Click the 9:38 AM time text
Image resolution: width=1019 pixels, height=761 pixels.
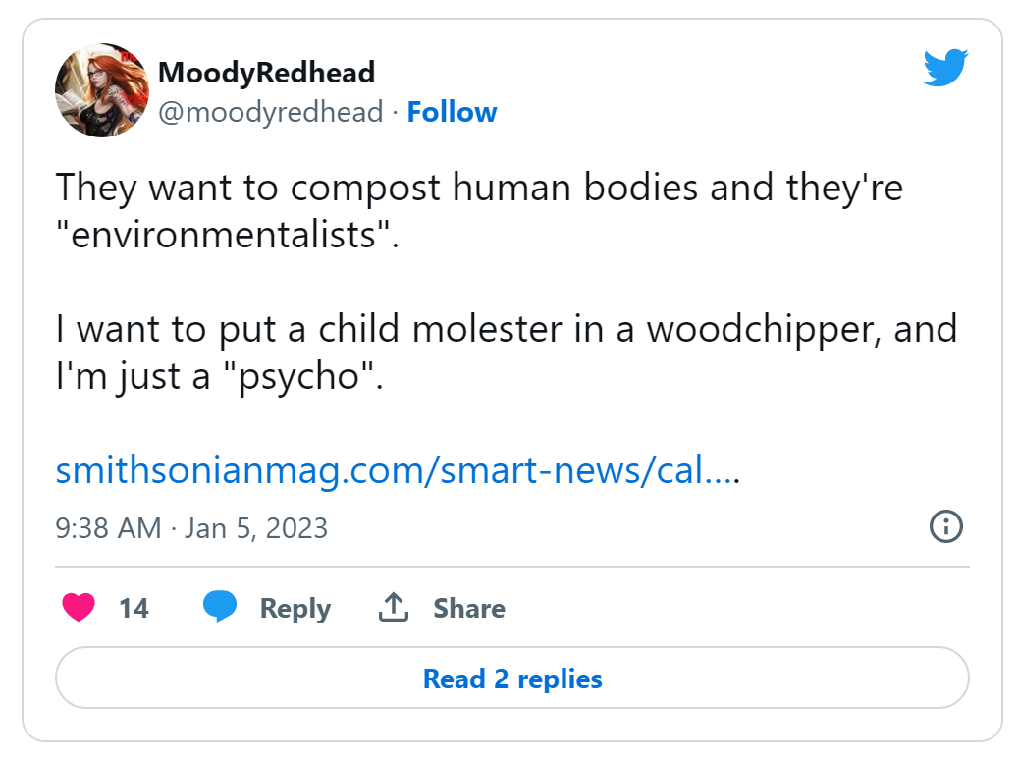coord(108,528)
